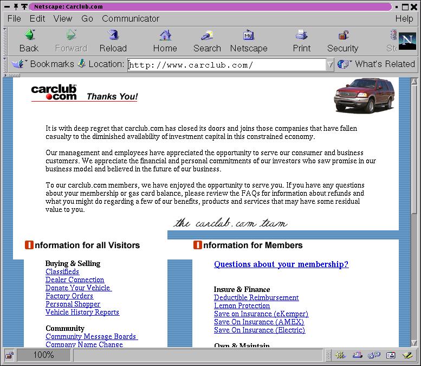421x366 pixels.
Task: Click the Stop traffic light icon
Action: tap(393, 35)
